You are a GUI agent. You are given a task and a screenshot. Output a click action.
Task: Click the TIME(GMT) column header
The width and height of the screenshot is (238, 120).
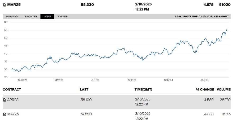[143, 89]
